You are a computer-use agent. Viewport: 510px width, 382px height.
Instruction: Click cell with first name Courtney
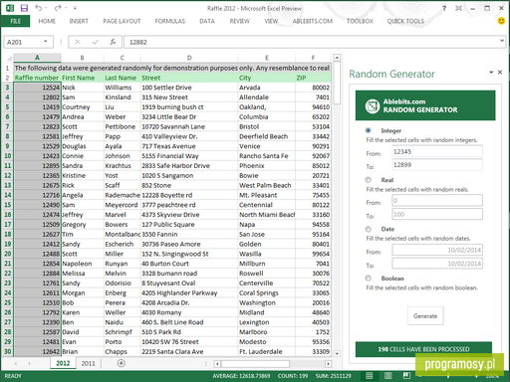click(83, 107)
